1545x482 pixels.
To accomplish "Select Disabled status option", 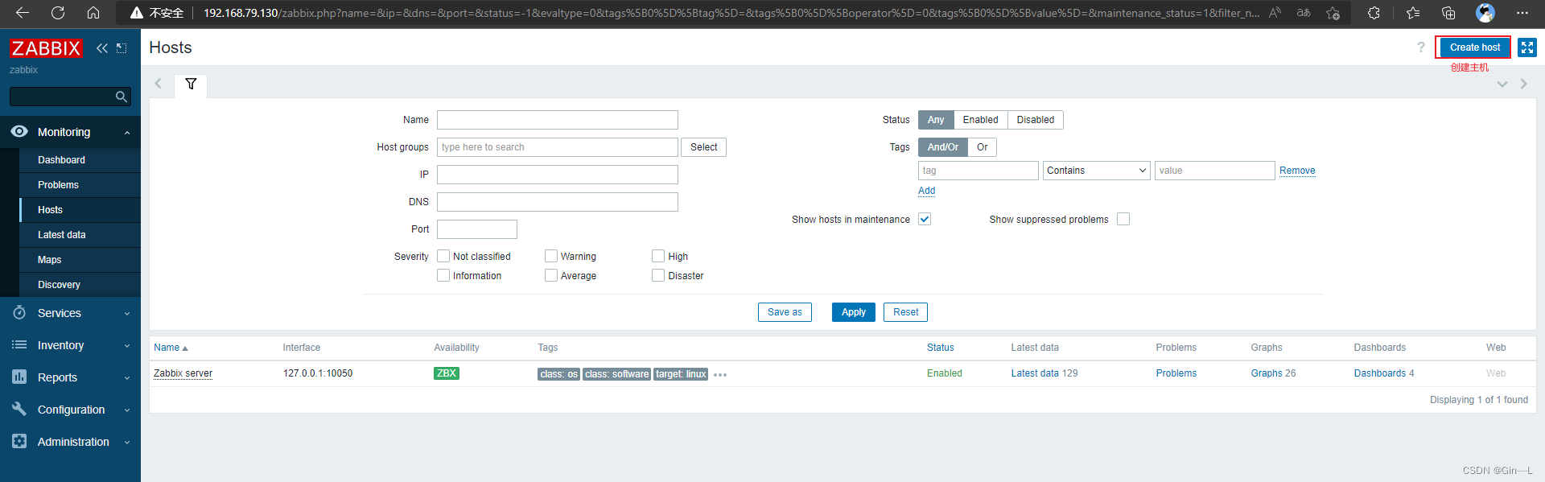I will pos(1036,120).
